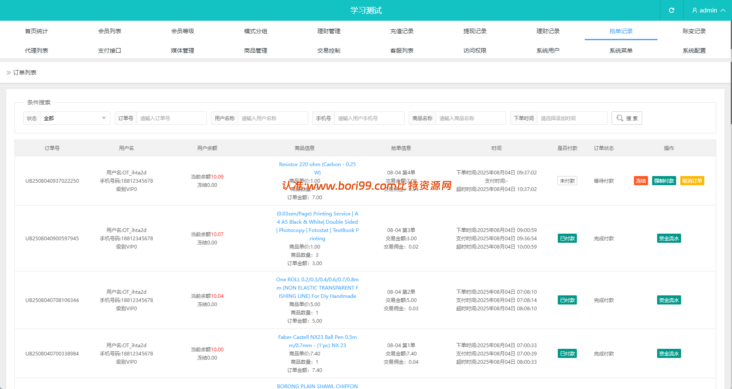Select the 抢单记录 tab

[621, 31]
